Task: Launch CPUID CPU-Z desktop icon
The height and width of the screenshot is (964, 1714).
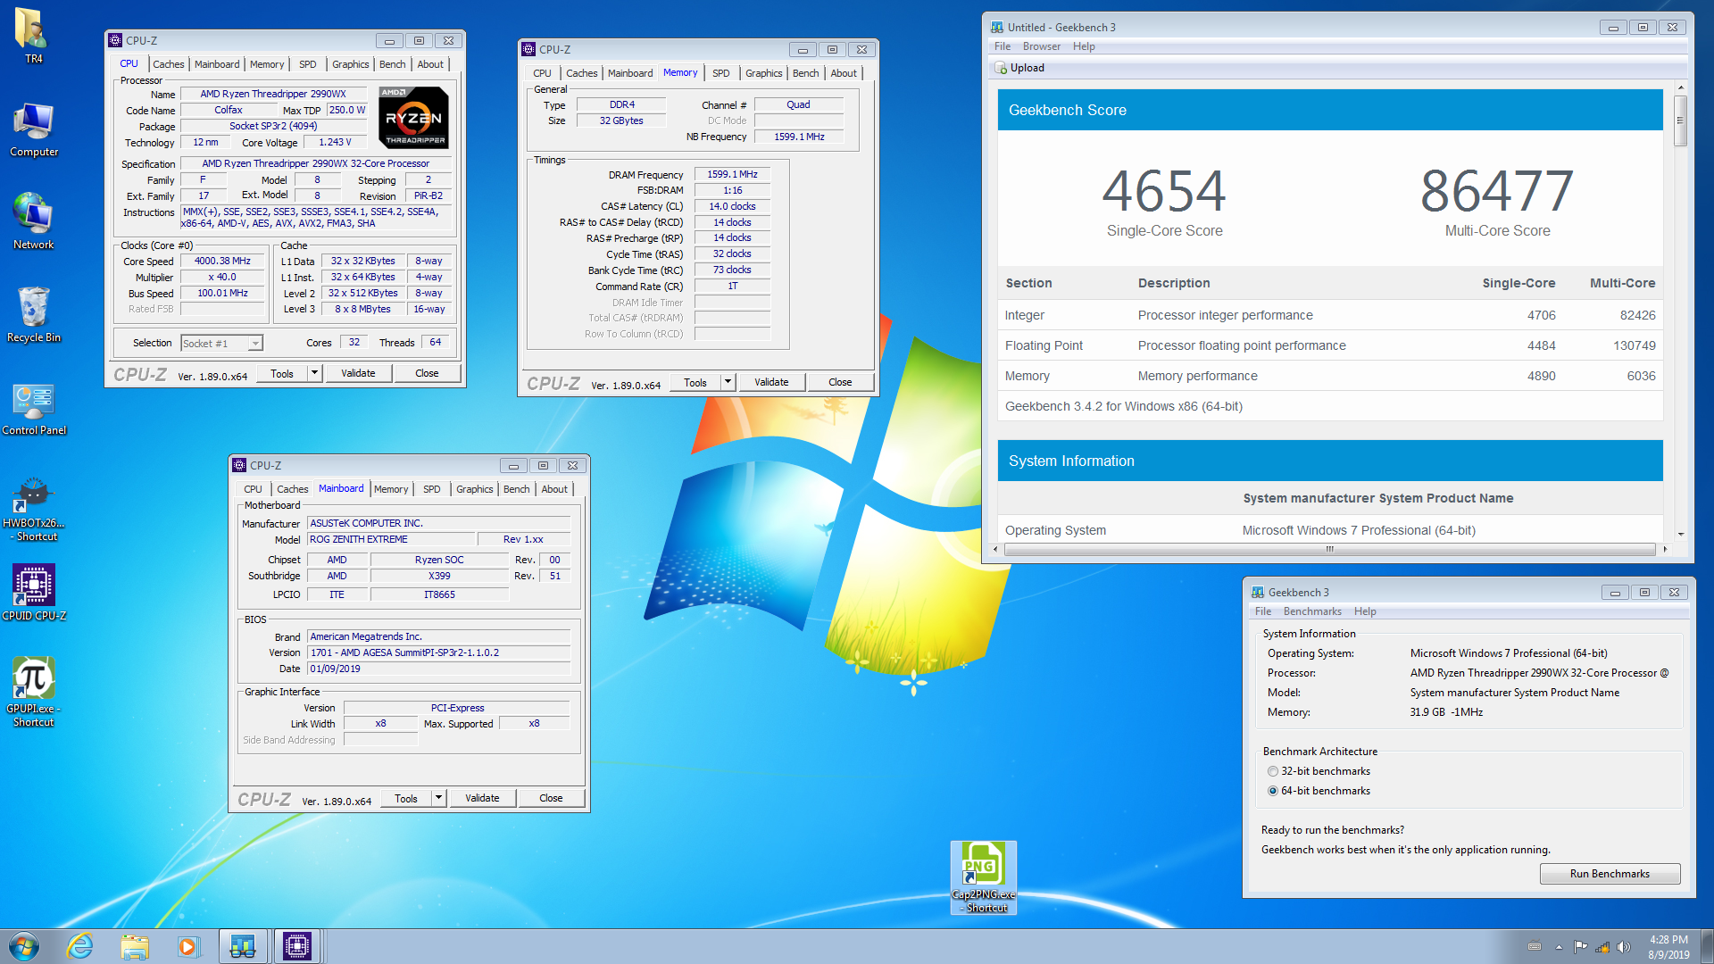Action: 33,593
